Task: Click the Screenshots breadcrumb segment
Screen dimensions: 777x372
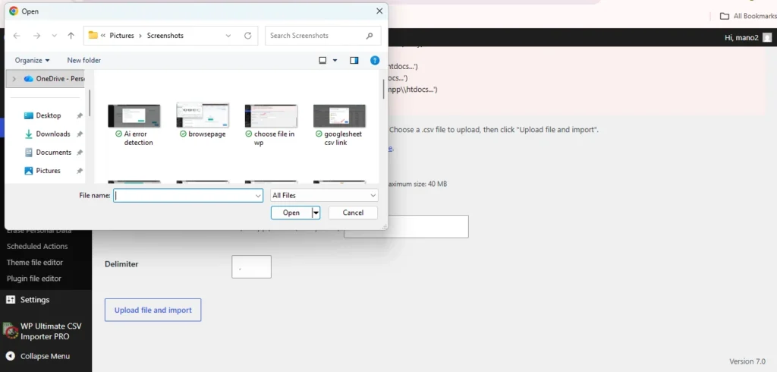Action: pos(165,36)
